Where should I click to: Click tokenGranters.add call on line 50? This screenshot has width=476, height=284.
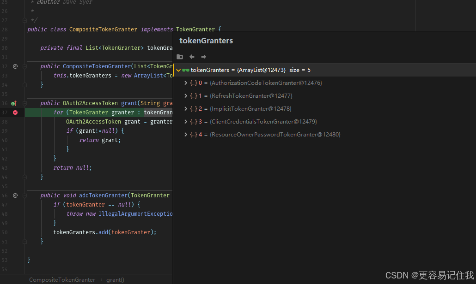[x=105, y=232]
